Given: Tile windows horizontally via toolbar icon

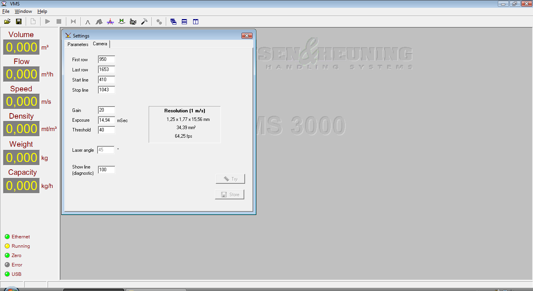Looking at the screenshot, I should [185, 22].
